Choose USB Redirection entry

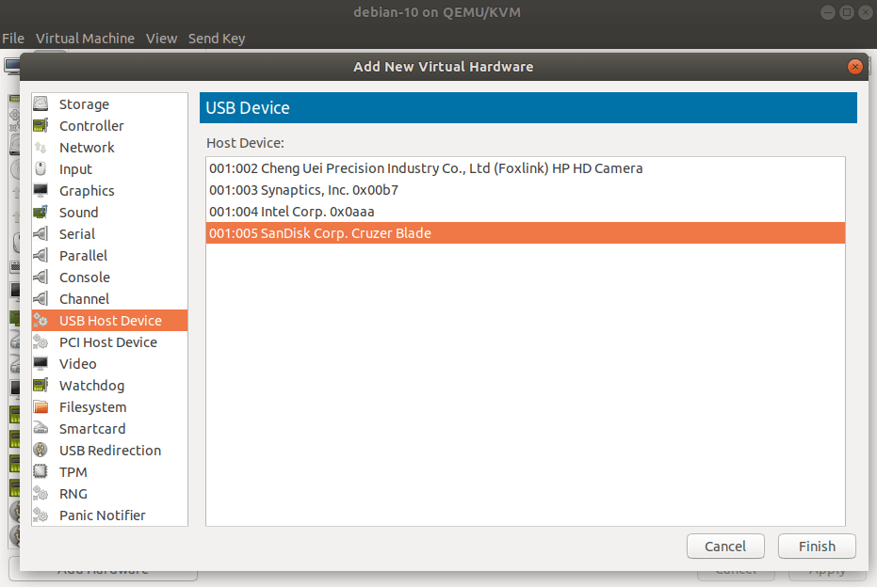click(109, 451)
